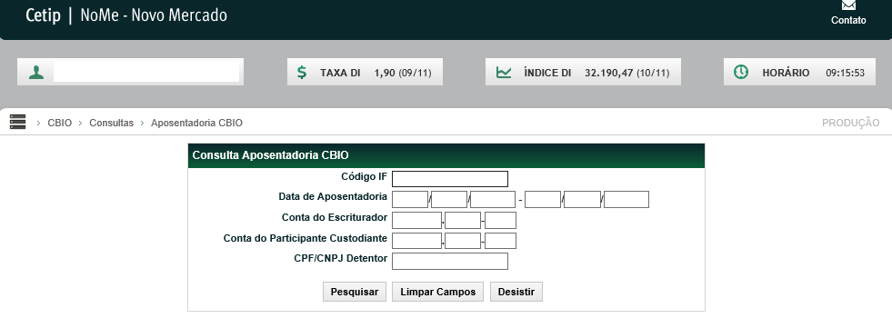The image size is (892, 328).
Task: Select Aposentadoria CBIO breadcrumb item
Action: tap(196, 123)
